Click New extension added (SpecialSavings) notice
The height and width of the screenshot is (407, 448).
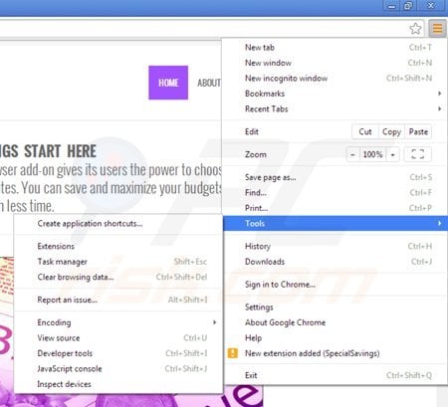point(336,353)
